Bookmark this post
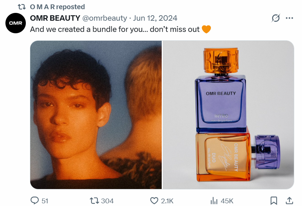The width and height of the screenshot is (302, 206). click(x=274, y=201)
